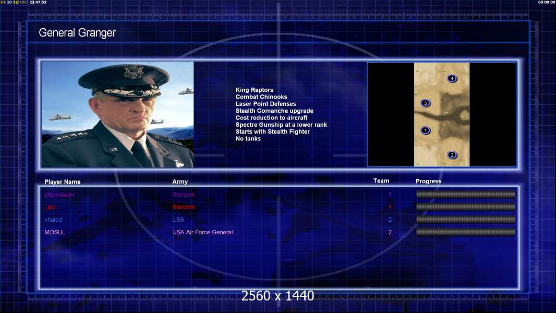This screenshot has width=556, height=313.
Task: Click the Team column header
Action: [x=381, y=181]
